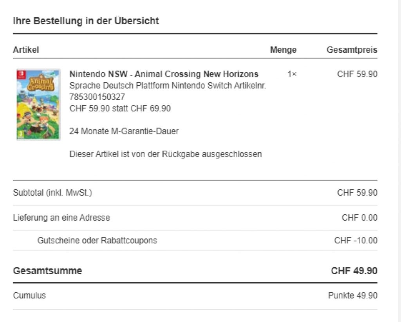Click the Artikel column header

[26, 50]
